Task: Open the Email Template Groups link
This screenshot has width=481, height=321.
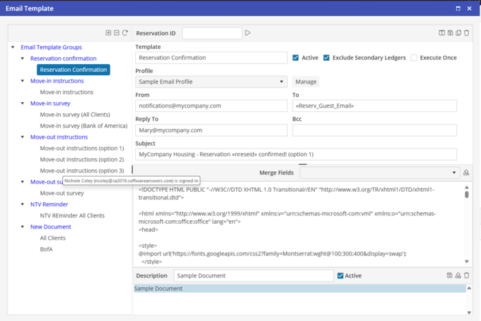Action: pyautogui.click(x=51, y=48)
